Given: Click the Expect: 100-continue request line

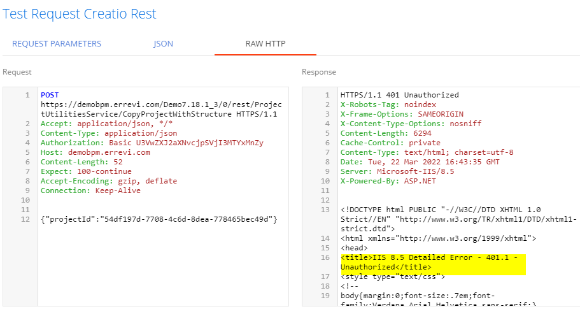Looking at the screenshot, I should click(x=86, y=171).
